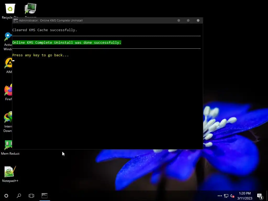Click the cmd icon in window title bar
Image resolution: width=268 pixels, height=201 pixels.
16,20
